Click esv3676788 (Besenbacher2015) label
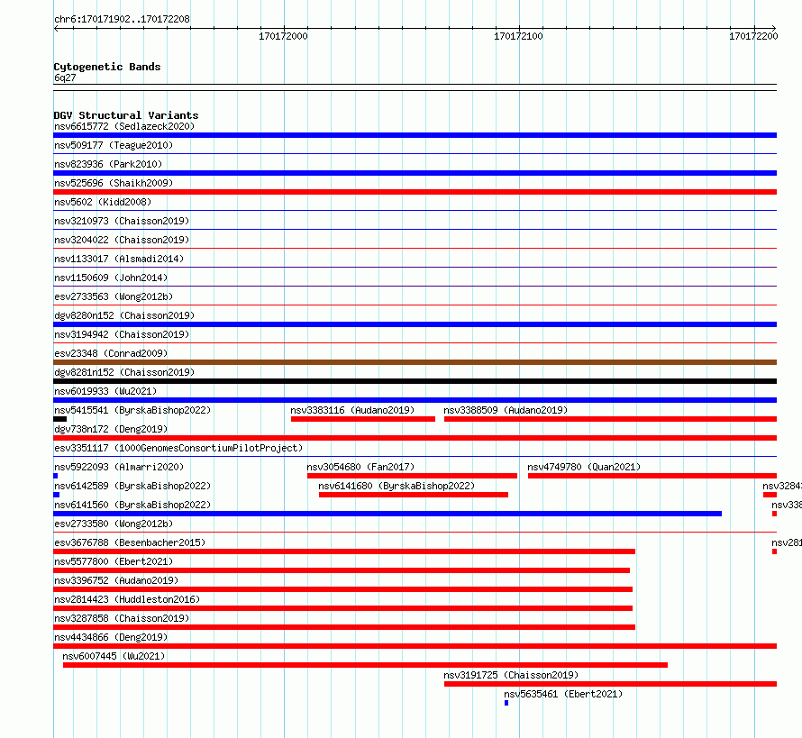The width and height of the screenshot is (802, 738). tap(130, 542)
